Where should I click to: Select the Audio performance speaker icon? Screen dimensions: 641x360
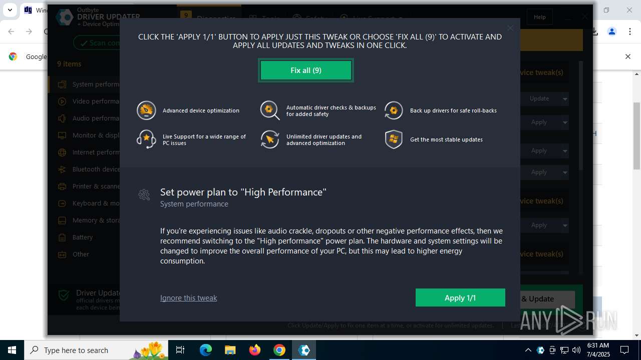pos(62,118)
